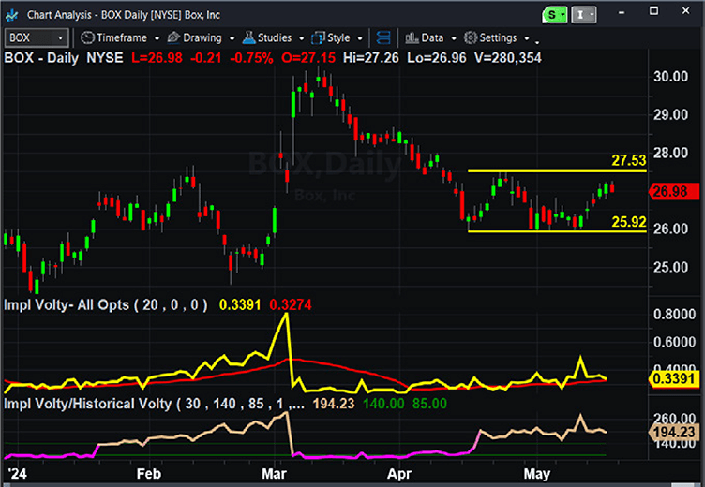Expand the Studies dropdown arrow

point(301,38)
